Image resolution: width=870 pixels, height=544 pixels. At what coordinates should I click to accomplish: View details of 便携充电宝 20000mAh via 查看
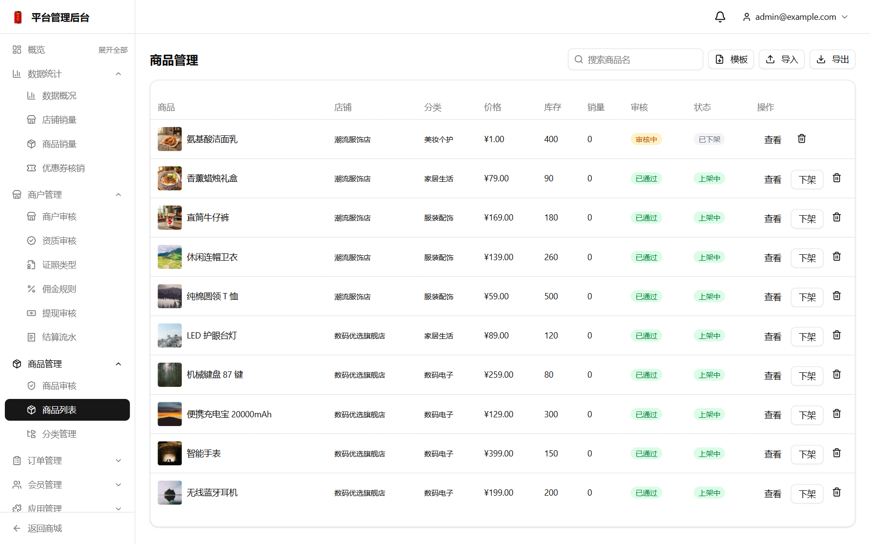(772, 415)
